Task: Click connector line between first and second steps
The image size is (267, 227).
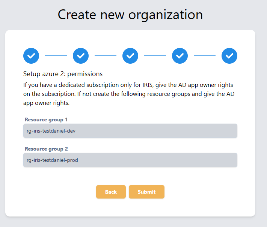Action: (x=56, y=56)
